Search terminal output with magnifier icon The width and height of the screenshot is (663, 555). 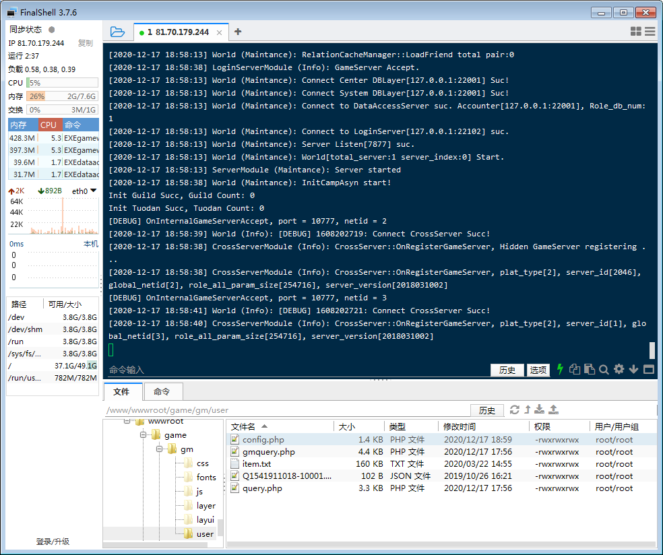pos(604,369)
